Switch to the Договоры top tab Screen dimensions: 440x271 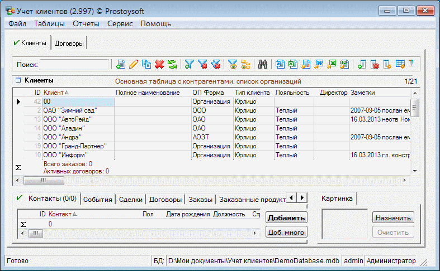70,43
